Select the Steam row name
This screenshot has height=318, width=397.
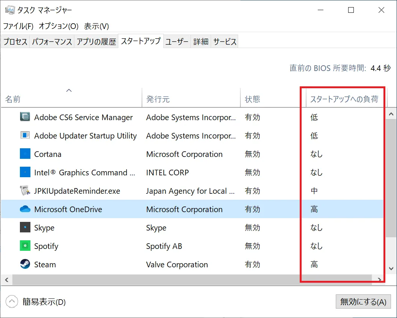point(45,264)
